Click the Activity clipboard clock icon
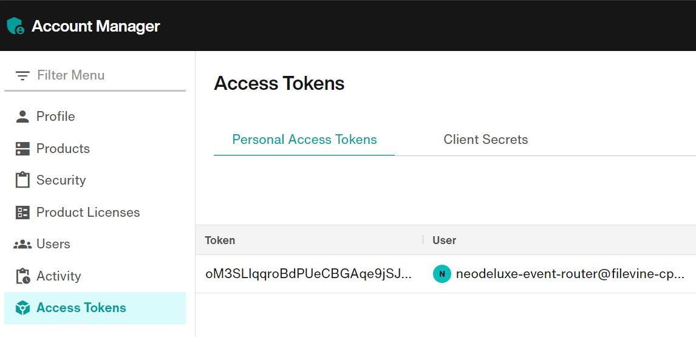Viewport: 696px width, 337px height. click(x=22, y=276)
